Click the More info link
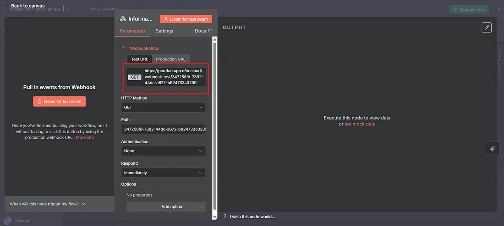Screen dimensions: 504x226 click(x=85, y=137)
